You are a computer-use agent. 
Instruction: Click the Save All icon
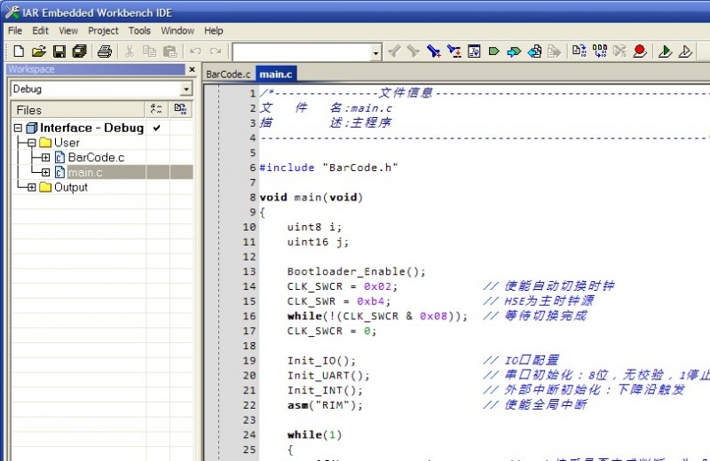click(79, 51)
